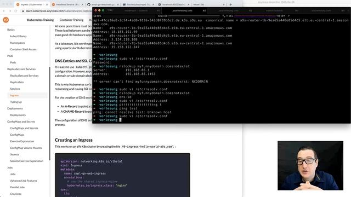Viewport: 351px width, 197px height.
Task: Click the Creating an Ingress heading
Action: [x=73, y=140]
